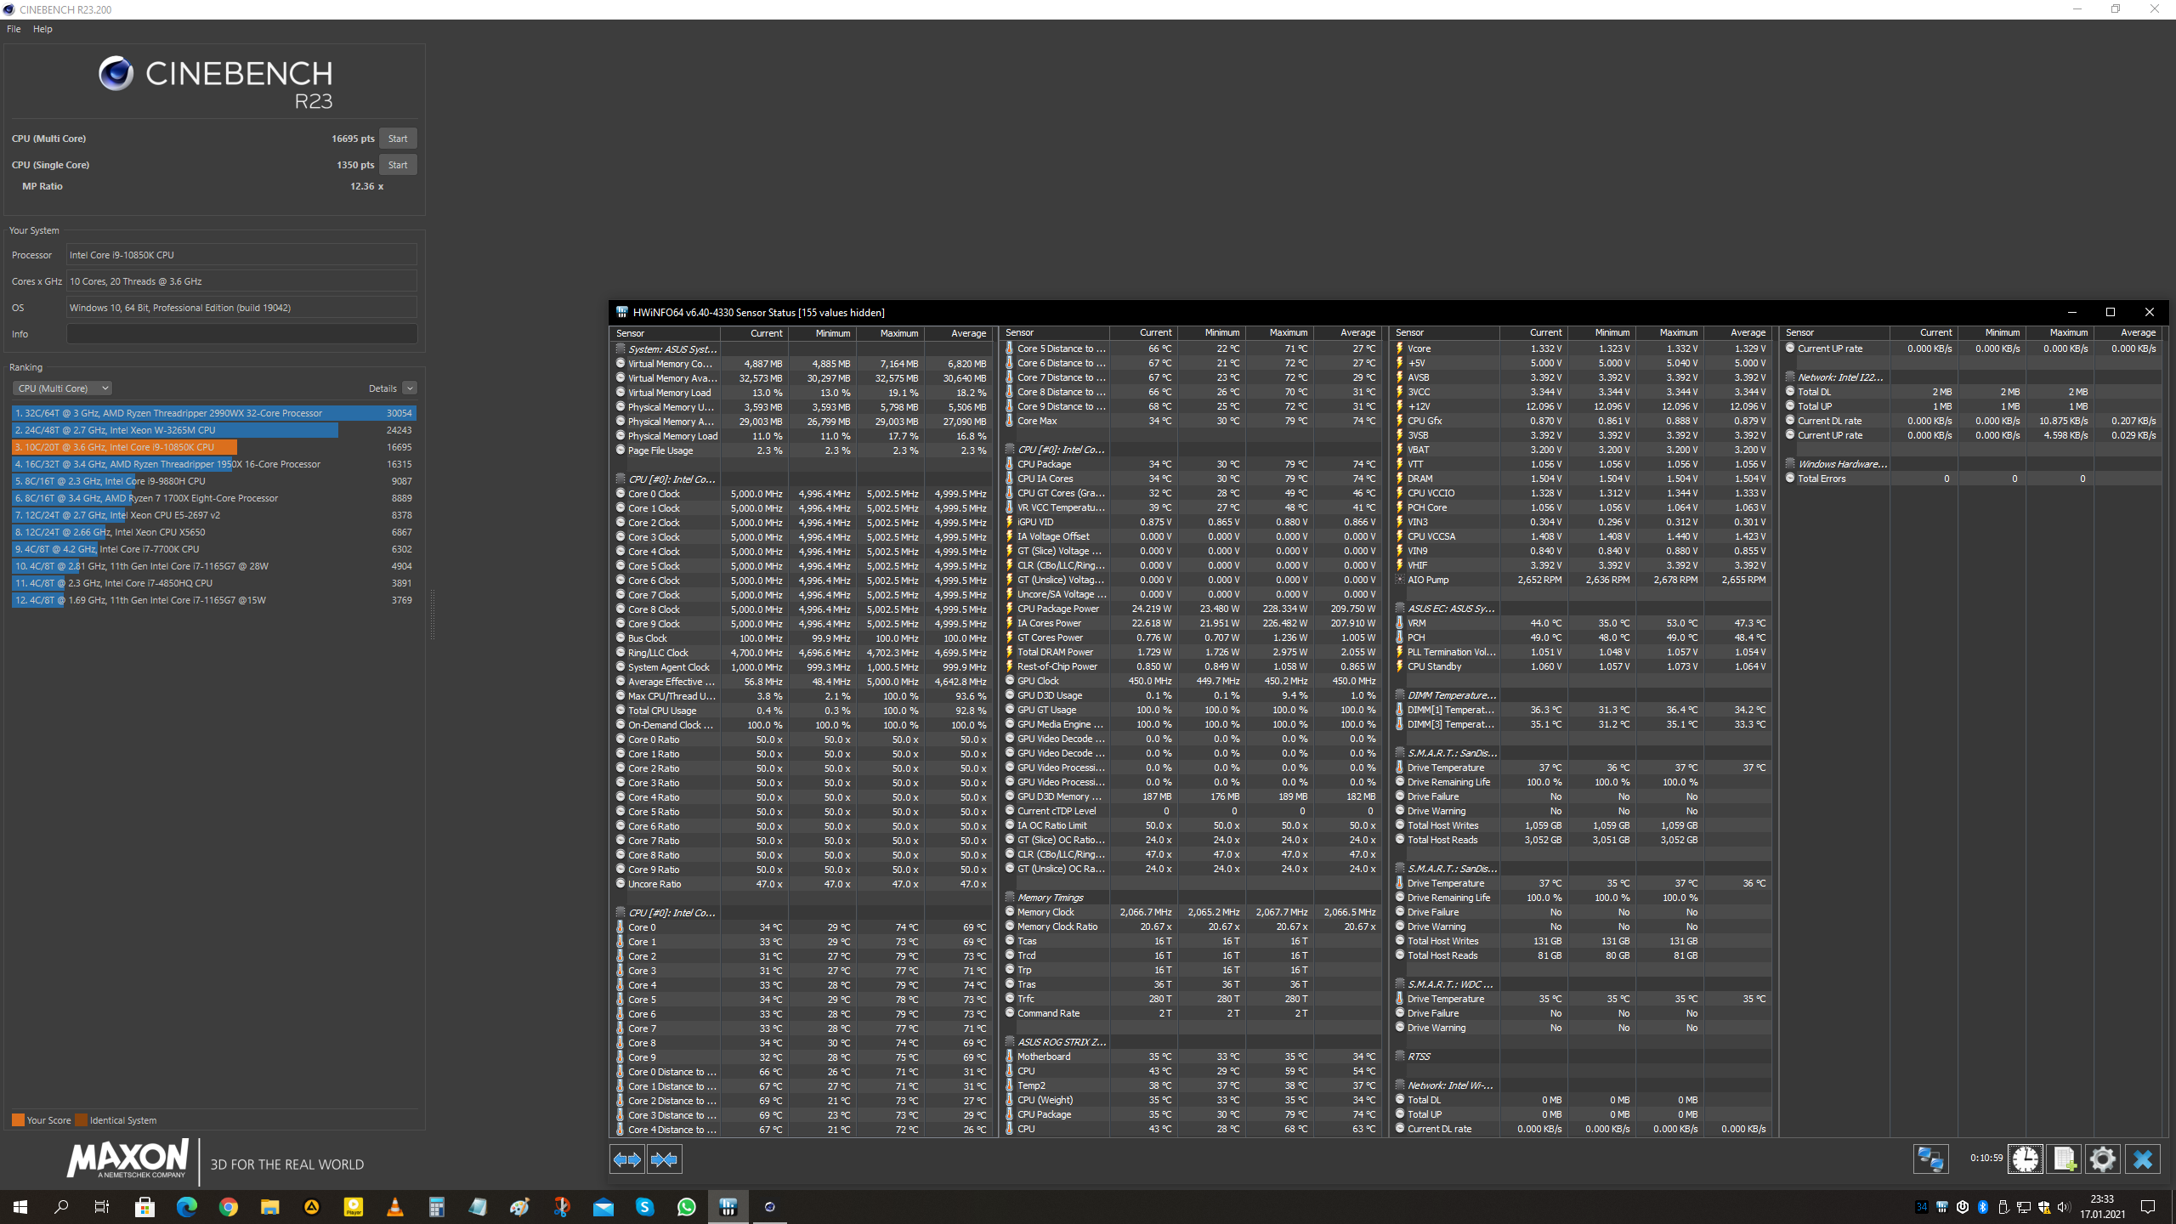Open the File menu in Cinebench
Image resolution: width=2176 pixels, height=1224 pixels.
tap(14, 29)
